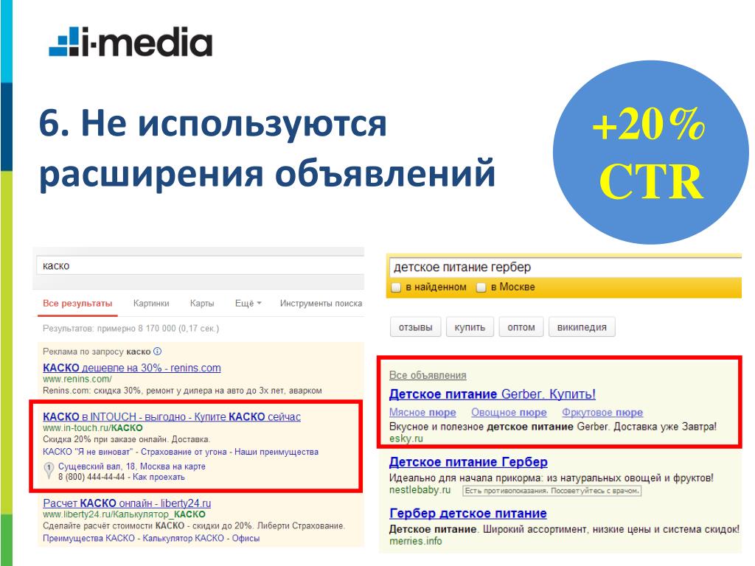Open the 'Ещё' dropdown menu

coord(248,303)
